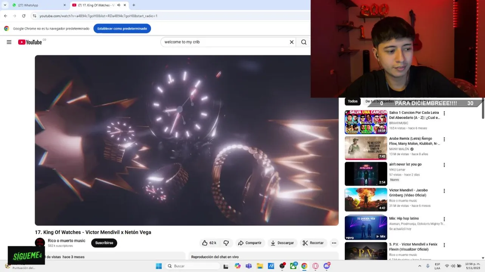Run search with the magnifier button
This screenshot has height=272, width=485.
coord(304,42)
